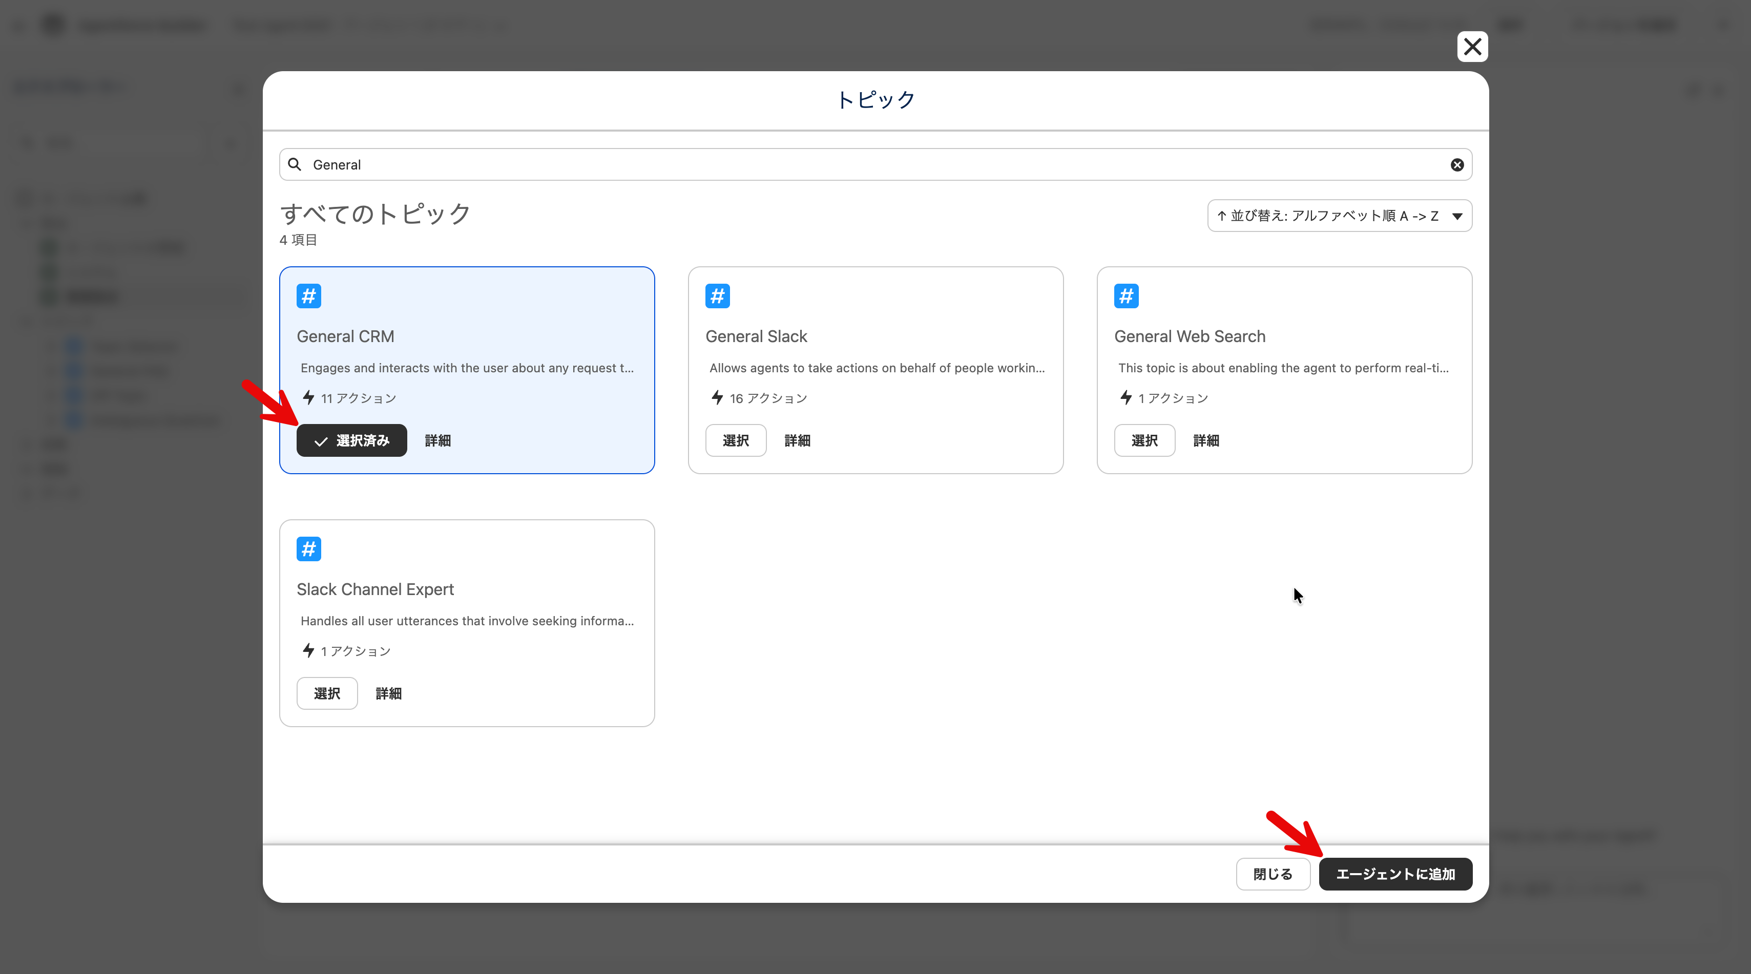1751x974 pixels.
Task: Click the General CRM hashtag topic icon
Action: coord(308,297)
